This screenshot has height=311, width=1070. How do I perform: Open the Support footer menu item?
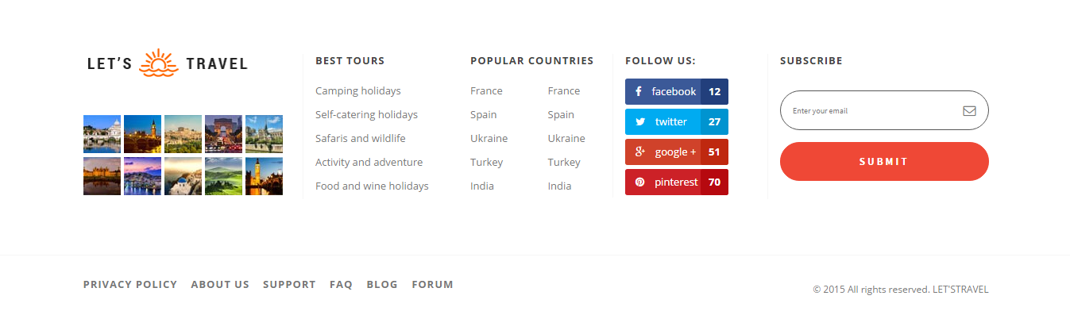click(289, 284)
